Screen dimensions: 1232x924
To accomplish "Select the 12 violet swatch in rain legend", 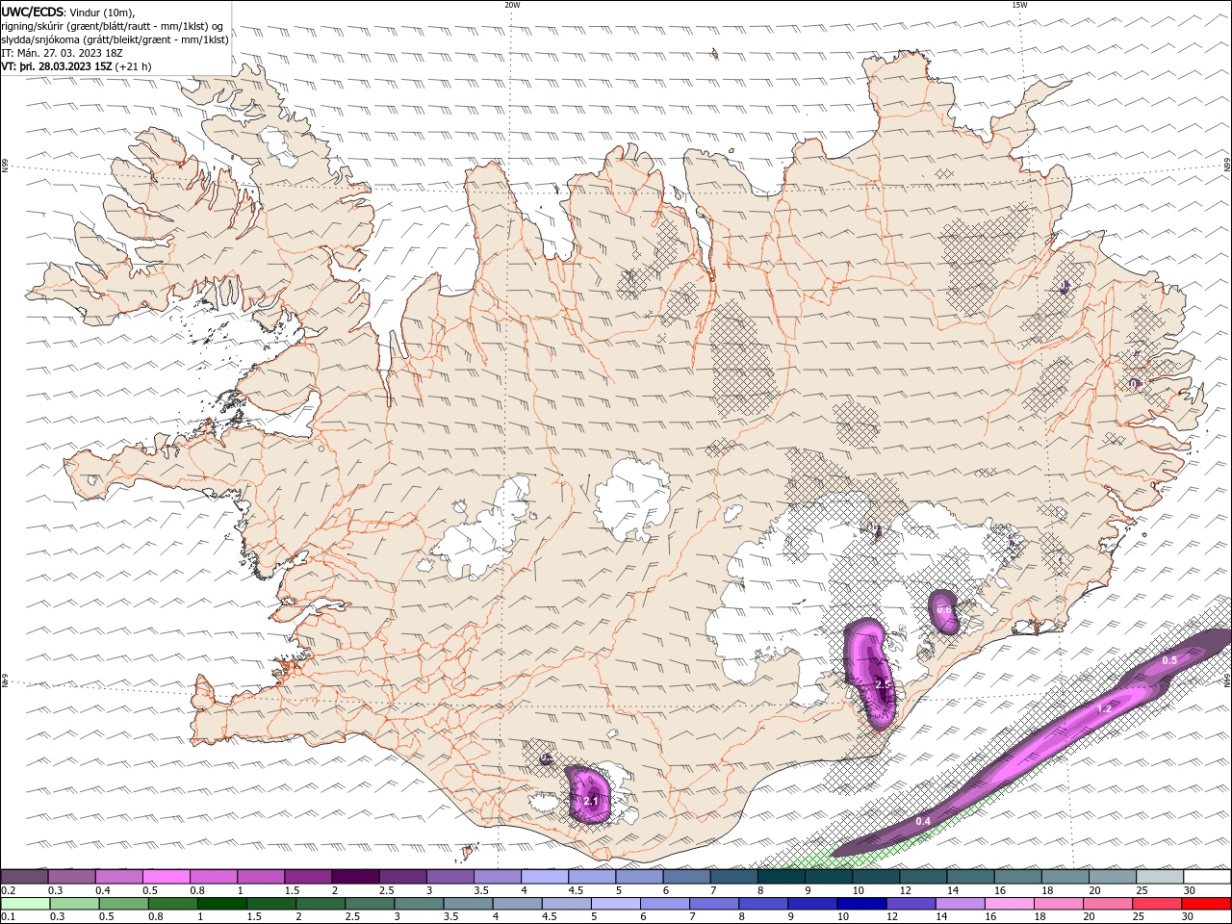I will point(911,904).
